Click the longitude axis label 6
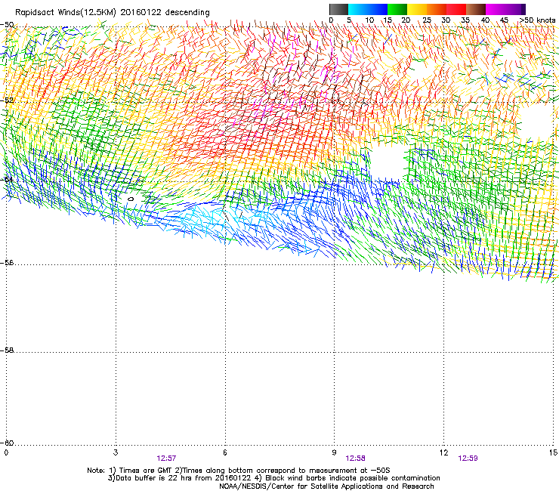 (225, 452)
